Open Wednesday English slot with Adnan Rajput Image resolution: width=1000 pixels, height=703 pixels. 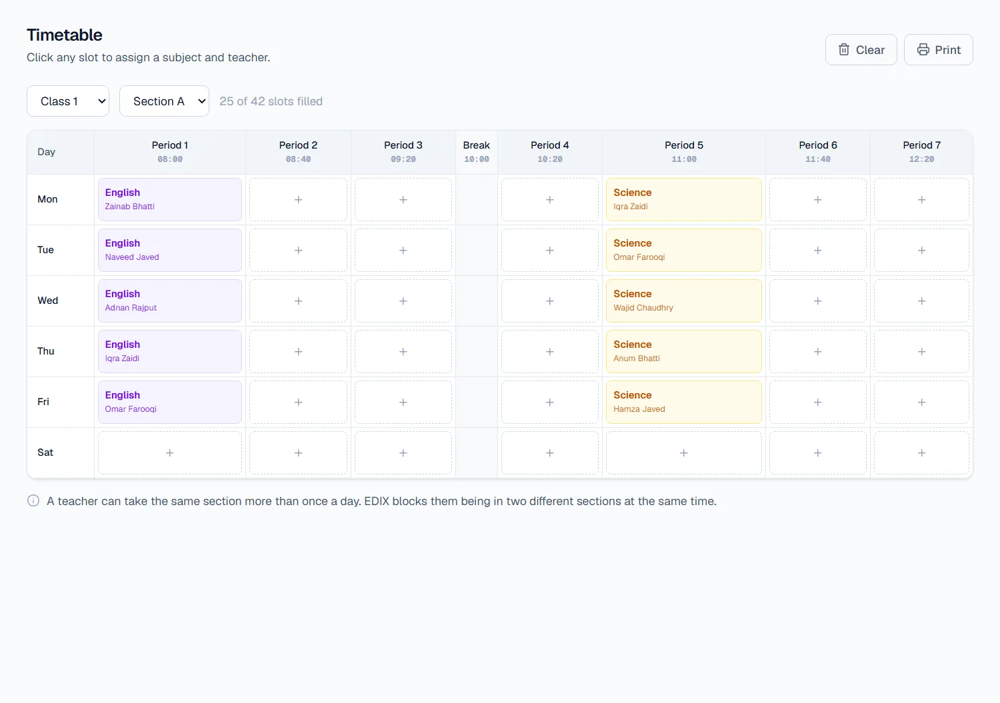(170, 301)
